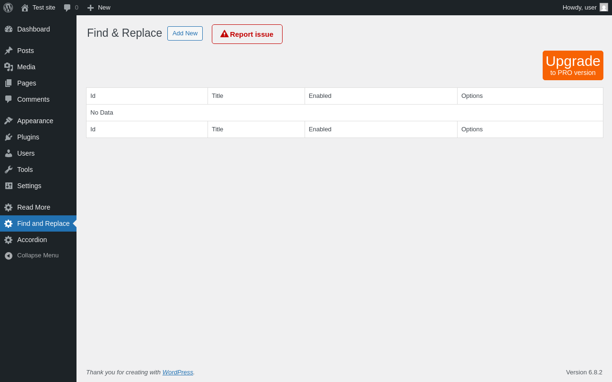Open the Comments sidebar menu label

[33, 99]
